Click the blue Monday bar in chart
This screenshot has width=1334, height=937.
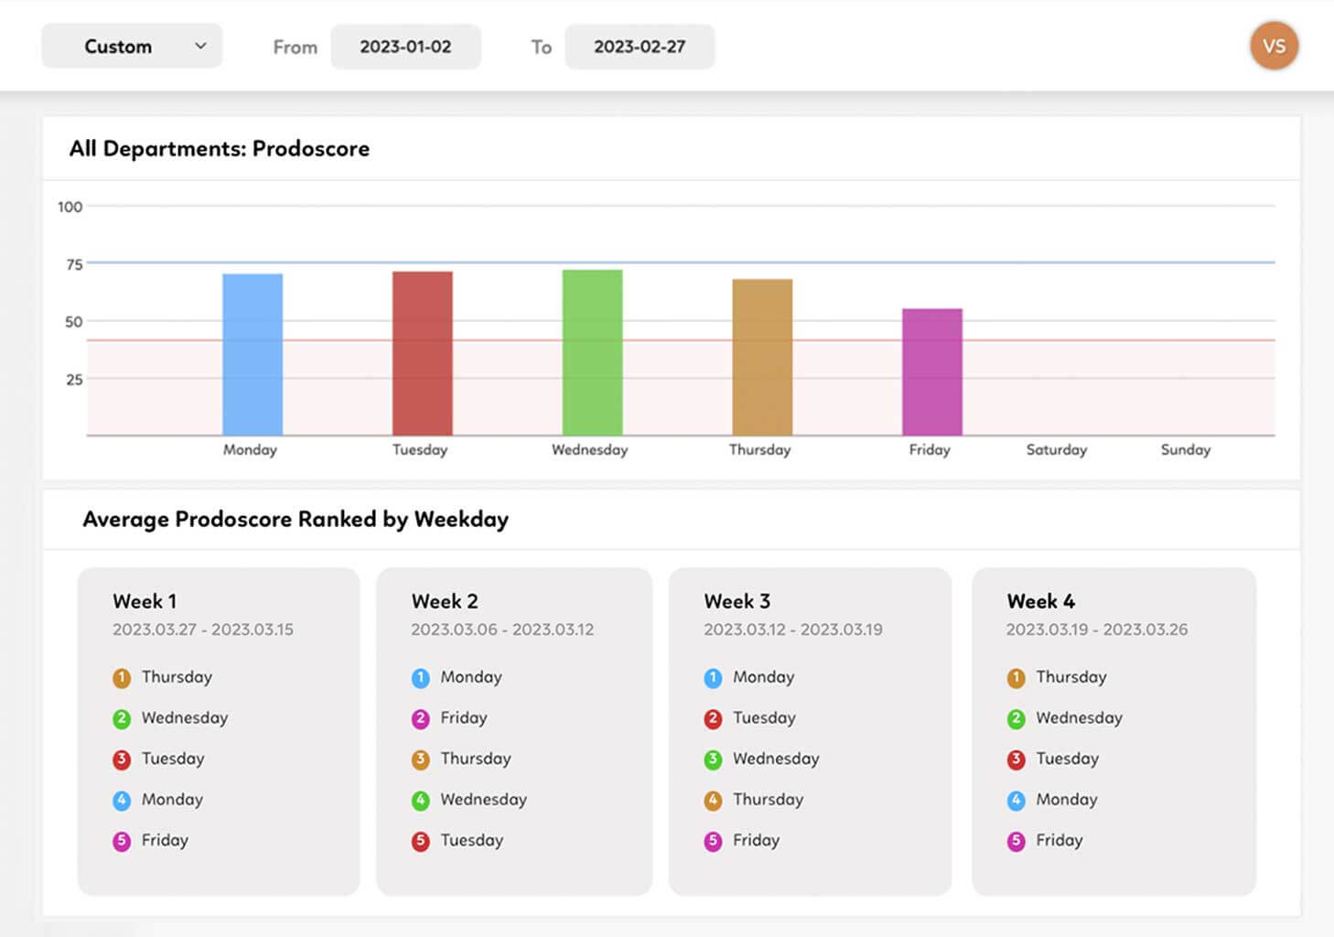pyautogui.click(x=253, y=354)
